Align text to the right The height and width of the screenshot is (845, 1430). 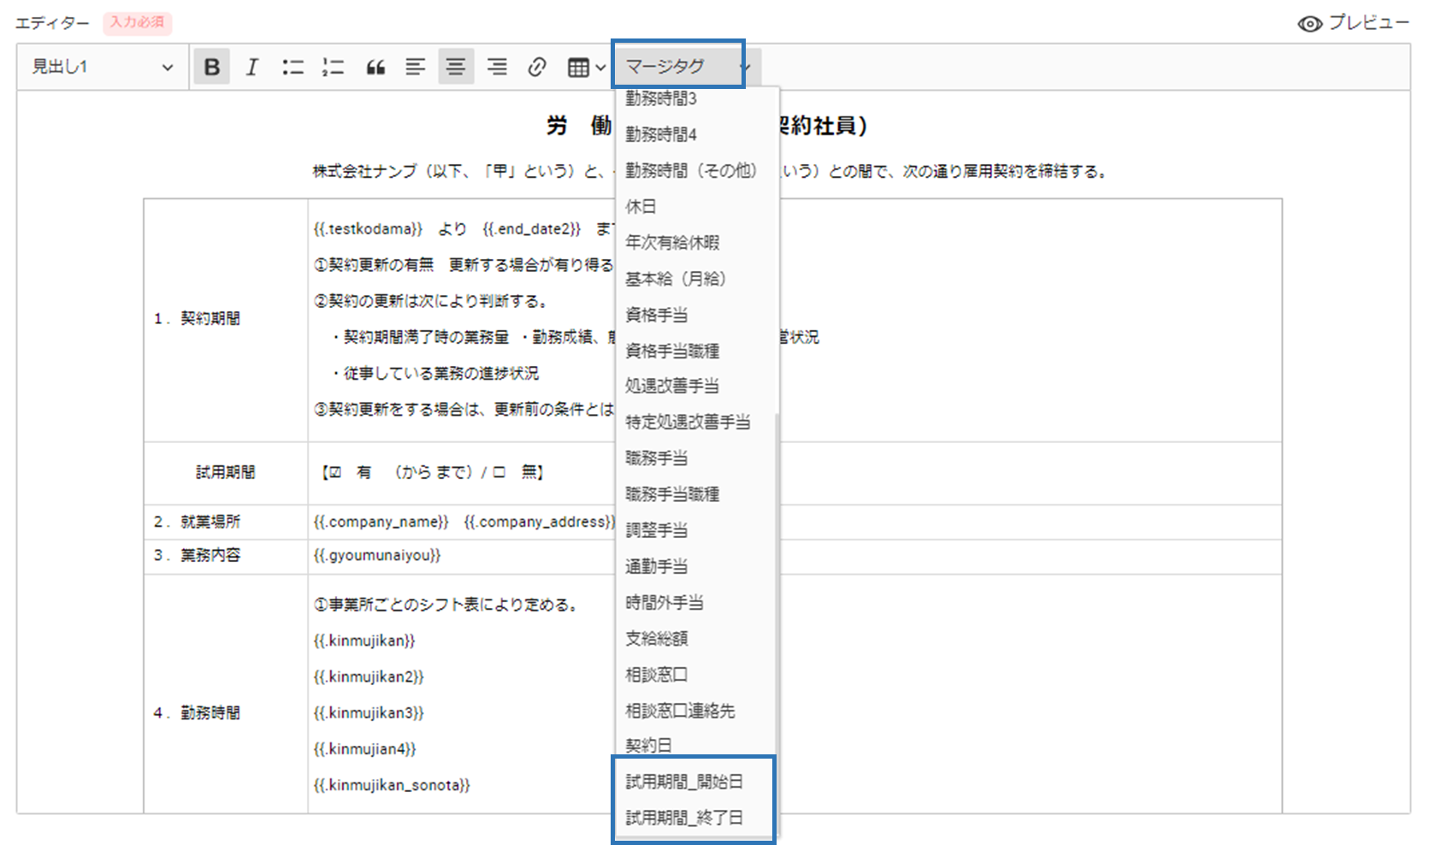pos(497,67)
